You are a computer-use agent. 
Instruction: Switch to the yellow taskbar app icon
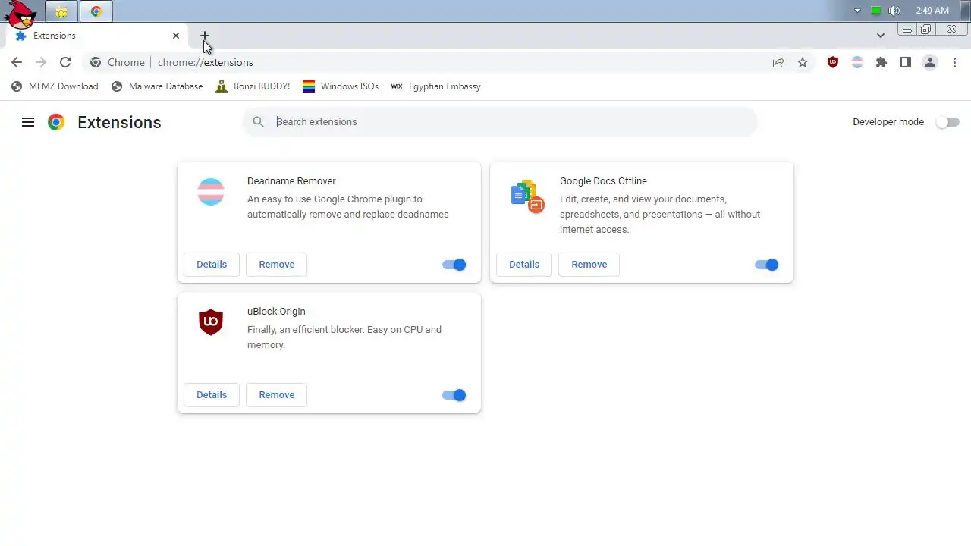(61, 11)
